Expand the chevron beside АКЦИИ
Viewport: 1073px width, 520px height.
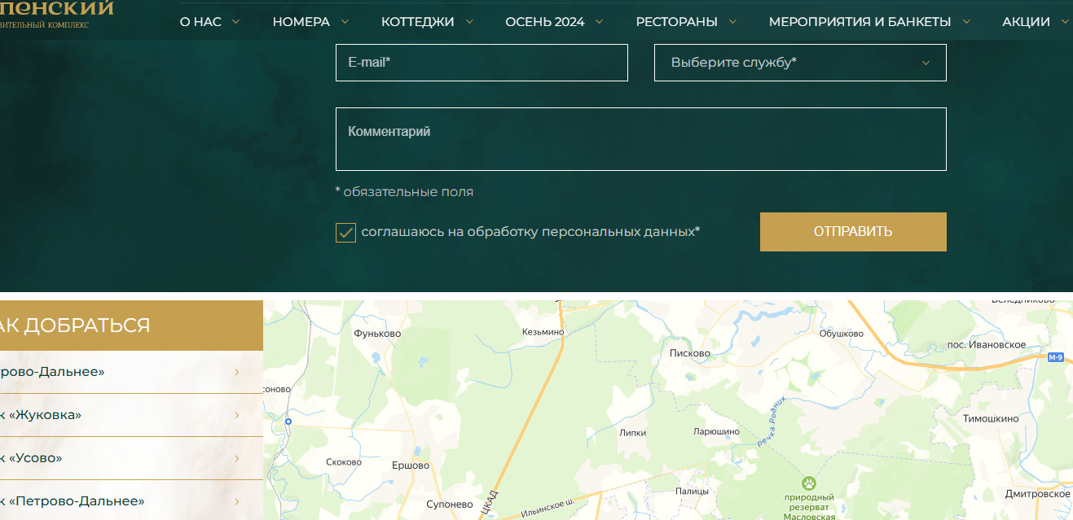(x=1065, y=22)
